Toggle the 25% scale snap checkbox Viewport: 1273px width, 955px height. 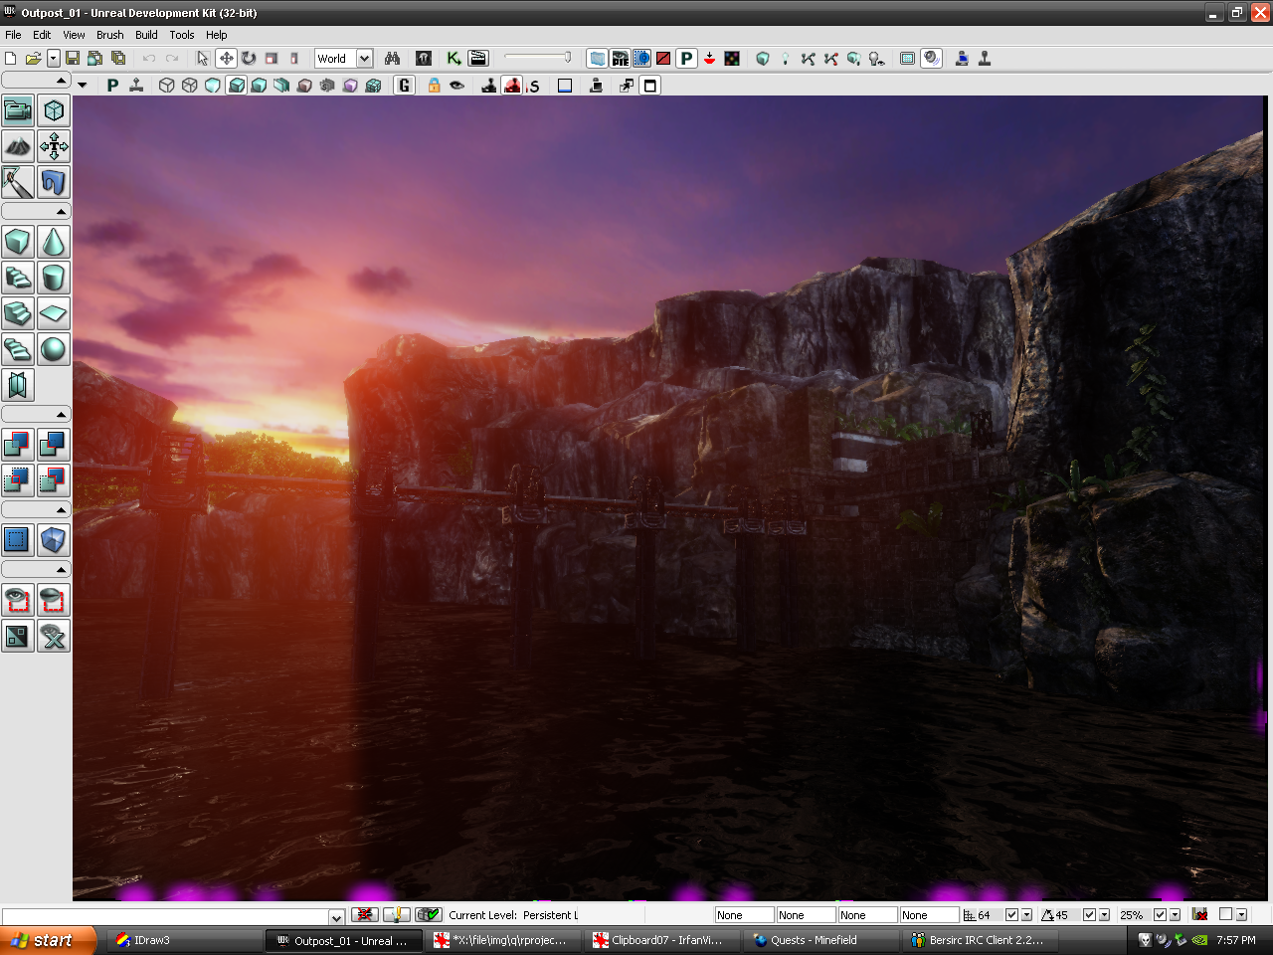1160,915
